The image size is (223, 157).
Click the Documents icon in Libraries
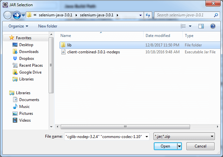click(15, 99)
